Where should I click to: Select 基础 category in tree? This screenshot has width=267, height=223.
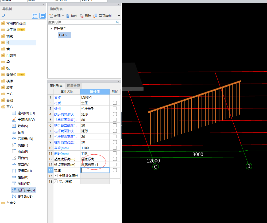[x=10, y=100]
